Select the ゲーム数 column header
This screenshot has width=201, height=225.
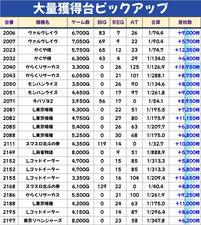80,22
